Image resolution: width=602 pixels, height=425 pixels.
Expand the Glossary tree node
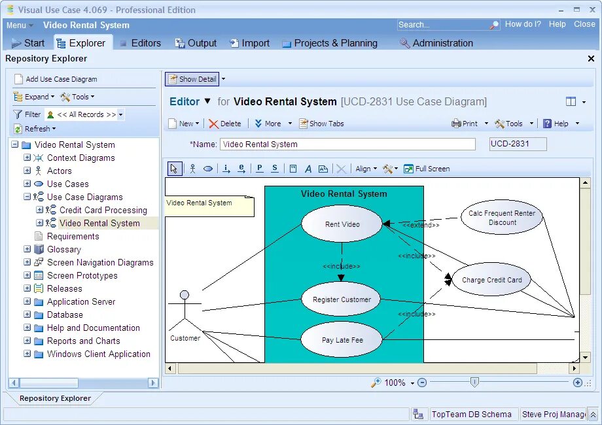click(27, 248)
